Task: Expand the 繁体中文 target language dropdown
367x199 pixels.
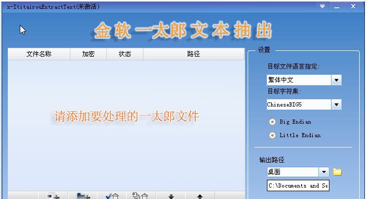Action: click(336, 80)
